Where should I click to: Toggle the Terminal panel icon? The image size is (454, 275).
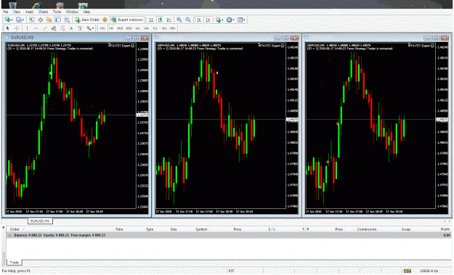(x=58, y=20)
